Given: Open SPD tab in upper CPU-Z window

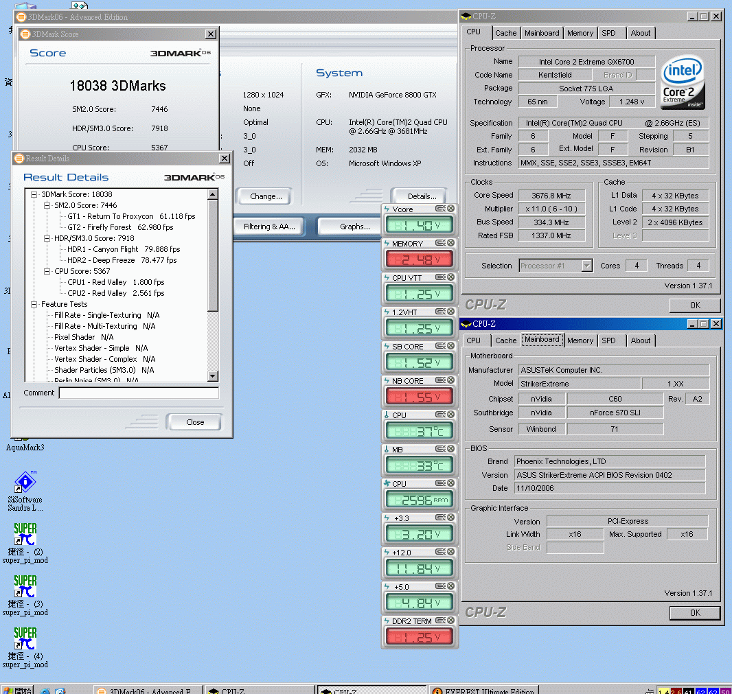Looking at the screenshot, I should [x=609, y=33].
